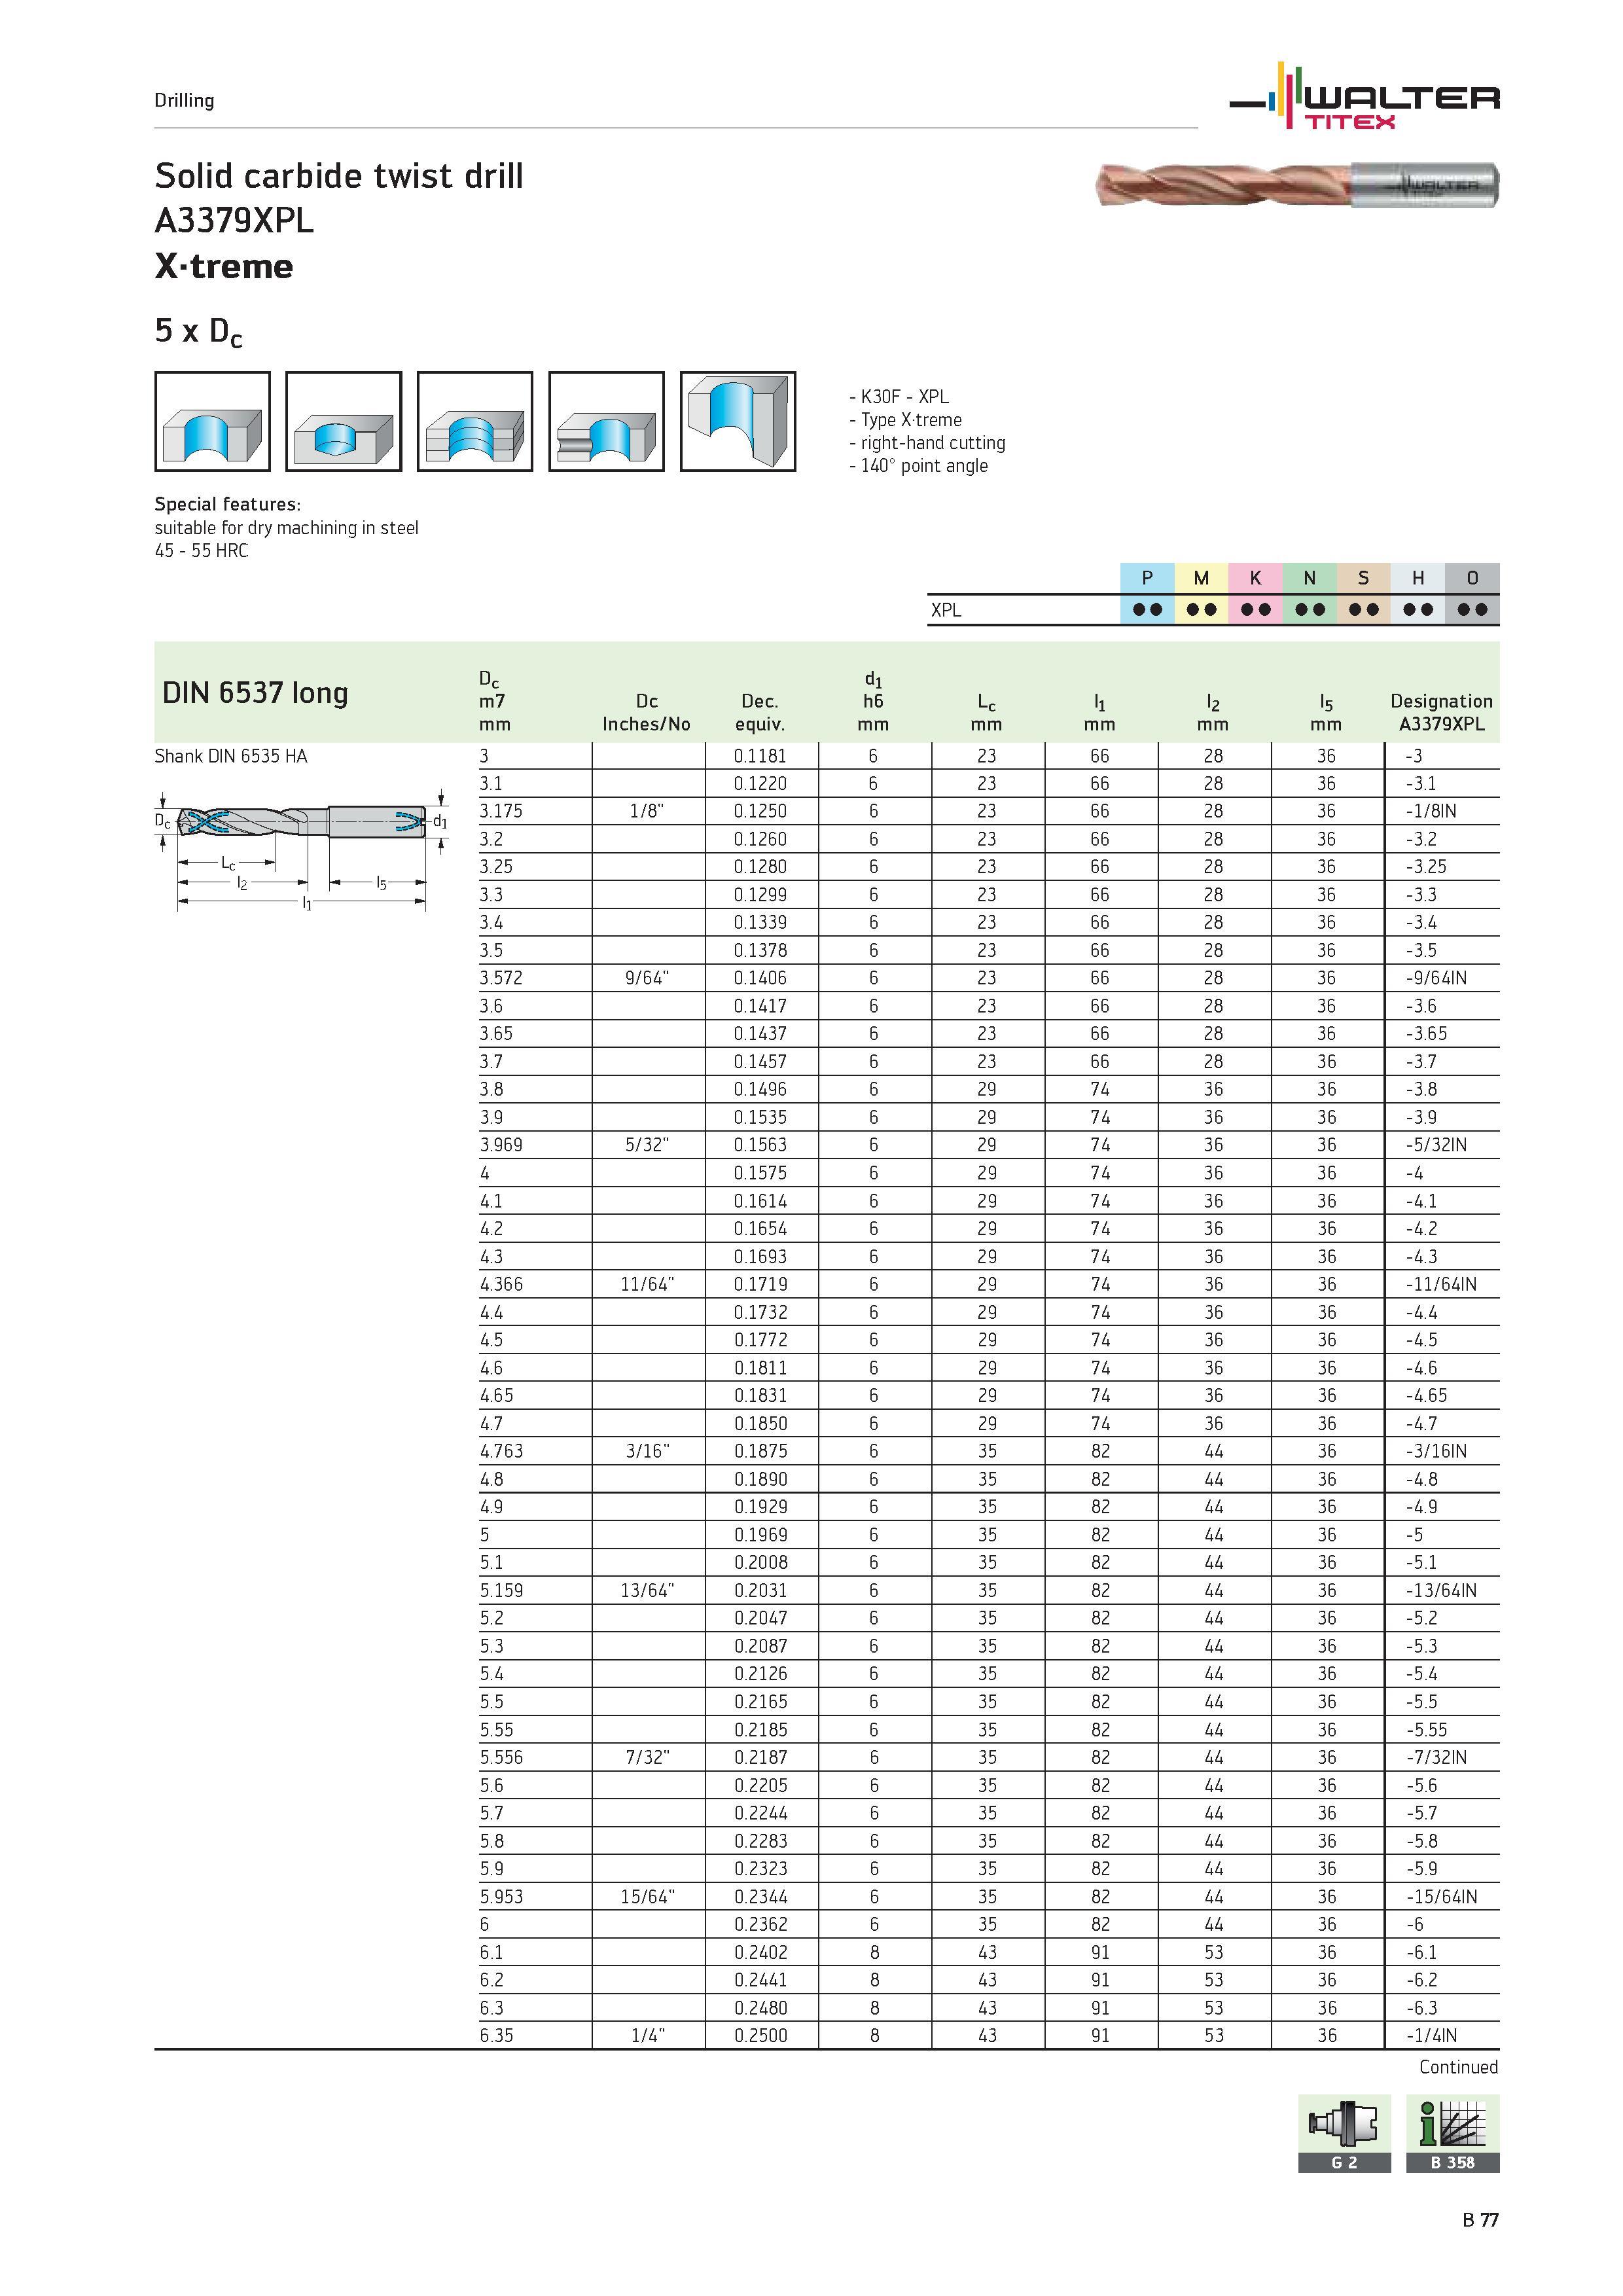Image resolution: width=1623 pixels, height=2296 pixels.
Task: Click the stacked plates drilling icon
Action: tap(475, 421)
